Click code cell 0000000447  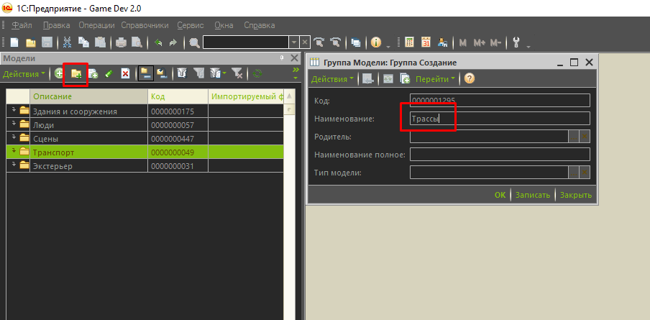click(x=178, y=138)
